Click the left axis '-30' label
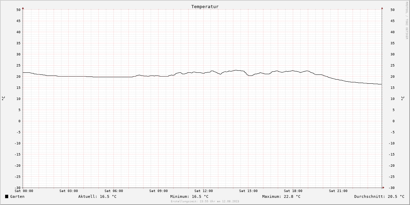 [17, 188]
